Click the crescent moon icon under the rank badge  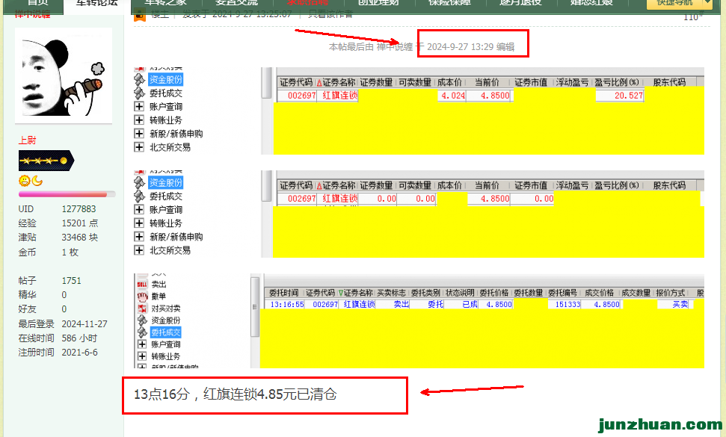pos(37,182)
